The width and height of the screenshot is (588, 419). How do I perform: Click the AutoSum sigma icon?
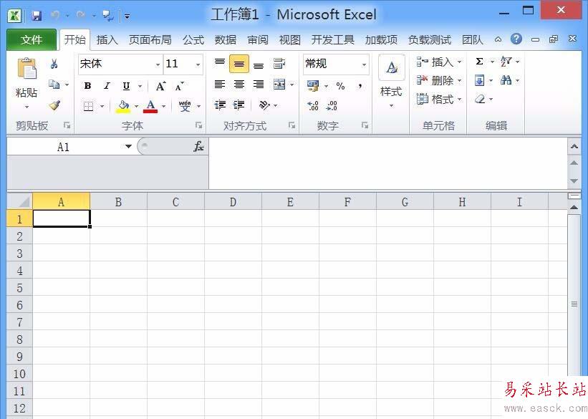[479, 62]
